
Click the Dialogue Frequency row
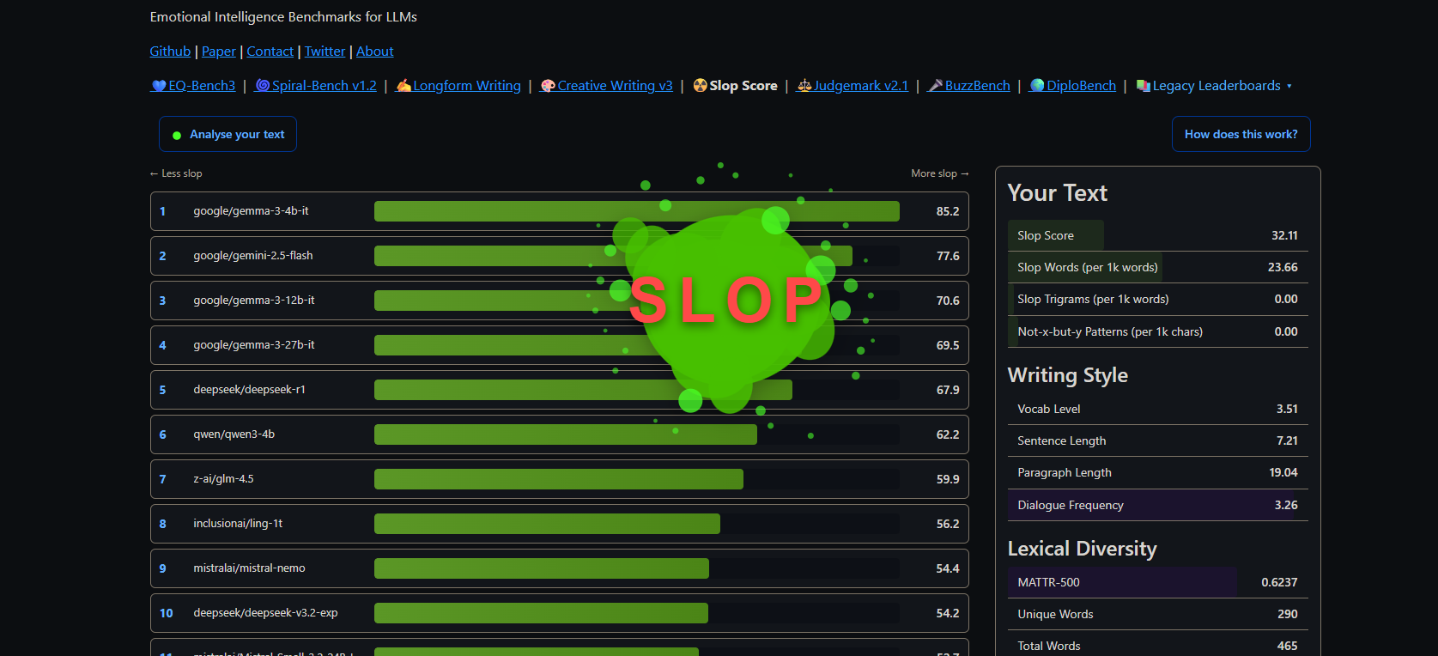1157,505
